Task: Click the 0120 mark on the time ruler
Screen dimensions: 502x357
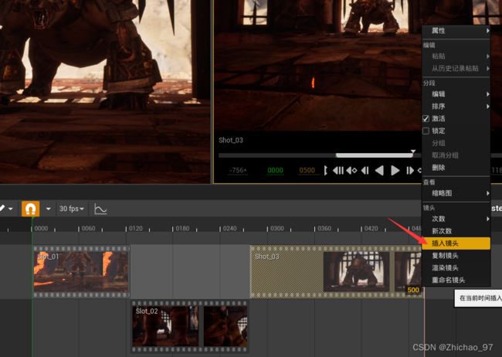Action: 136,229
